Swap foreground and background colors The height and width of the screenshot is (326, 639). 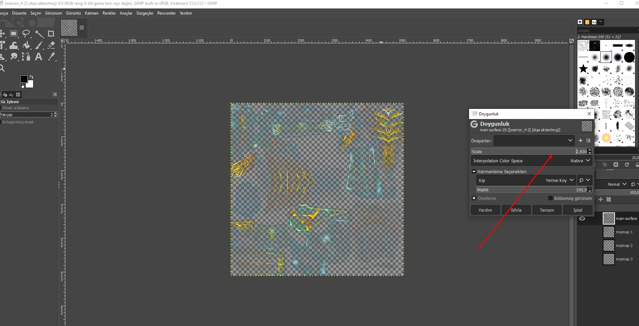(31, 77)
